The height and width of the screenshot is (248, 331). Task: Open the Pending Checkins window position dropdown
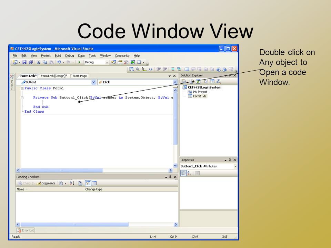click(166, 177)
